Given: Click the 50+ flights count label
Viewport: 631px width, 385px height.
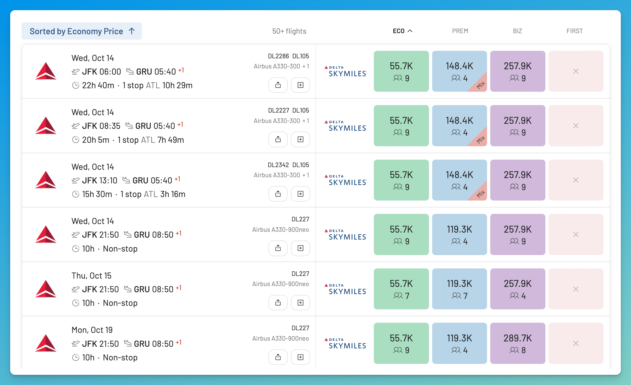Looking at the screenshot, I should (x=289, y=31).
